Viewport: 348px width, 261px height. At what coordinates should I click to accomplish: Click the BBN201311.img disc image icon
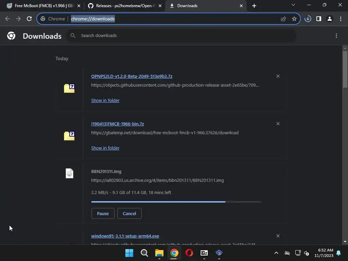tap(69, 173)
